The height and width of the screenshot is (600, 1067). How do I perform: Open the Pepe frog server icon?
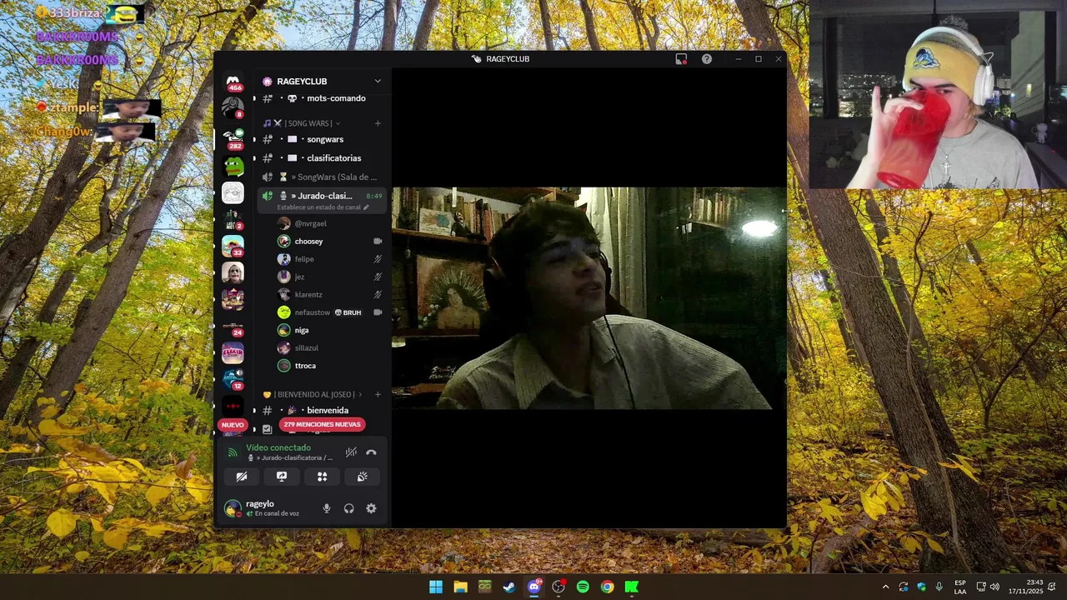233,166
